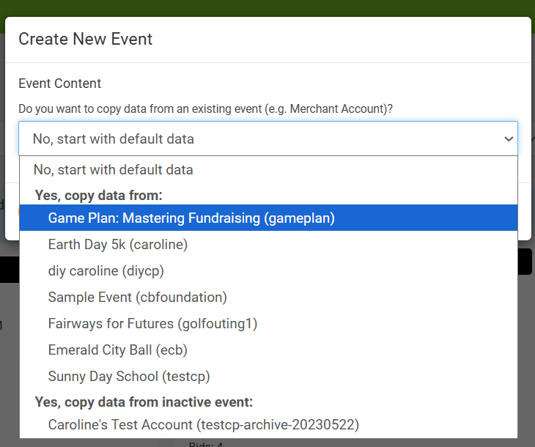Image resolution: width=535 pixels, height=447 pixels.
Task: Click the 'Yes, copy data from:' group header
Action: pos(98,196)
